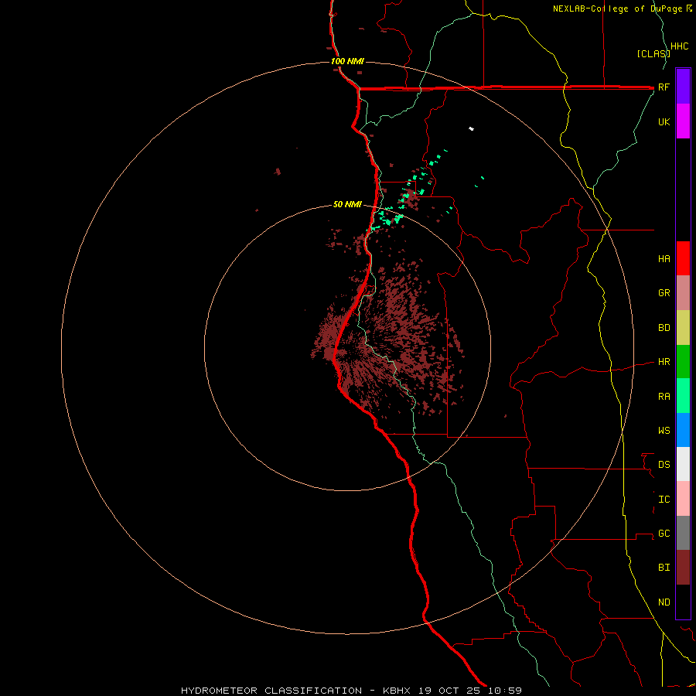Select the IC light pink swatch
Screen dimensions: 696x696
683,499
